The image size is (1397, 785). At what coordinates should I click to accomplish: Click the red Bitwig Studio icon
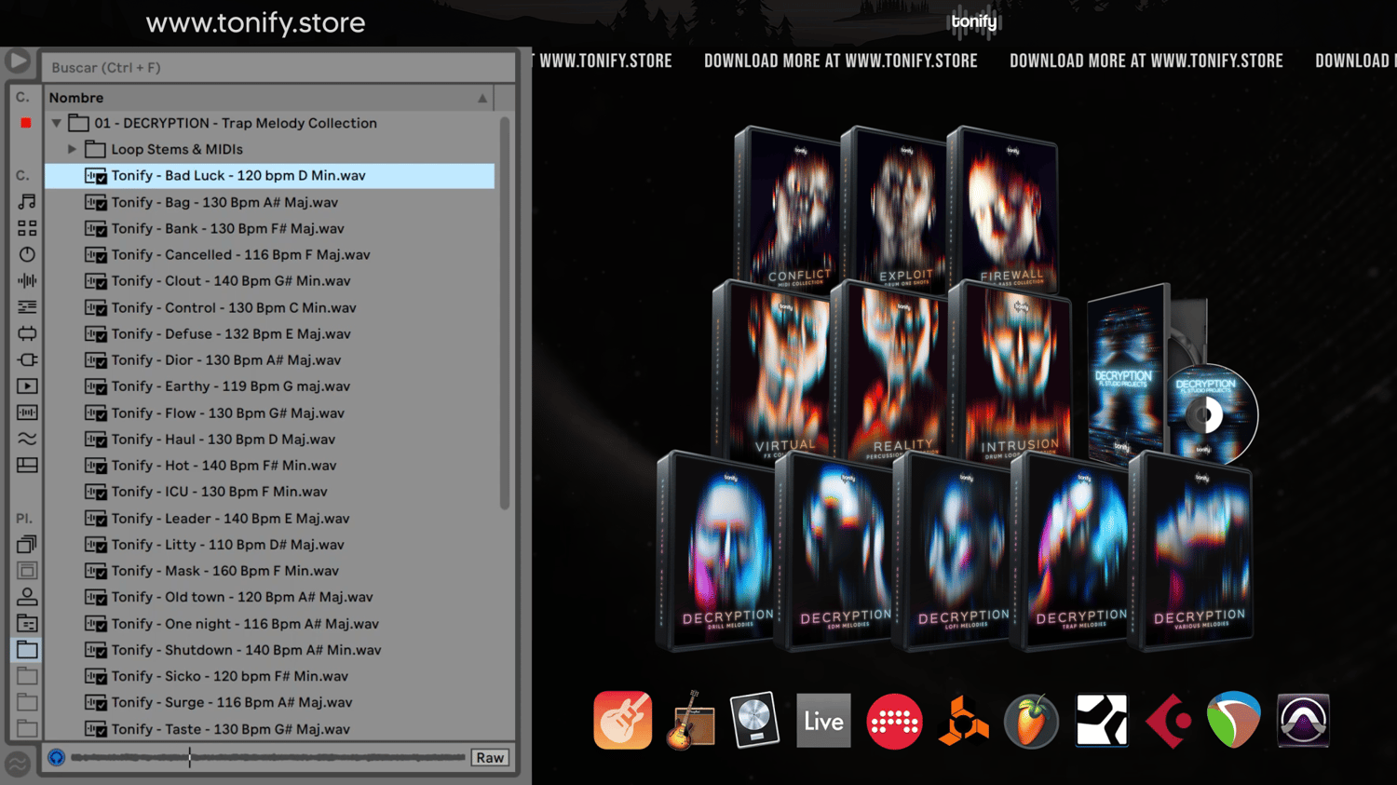[x=894, y=721]
